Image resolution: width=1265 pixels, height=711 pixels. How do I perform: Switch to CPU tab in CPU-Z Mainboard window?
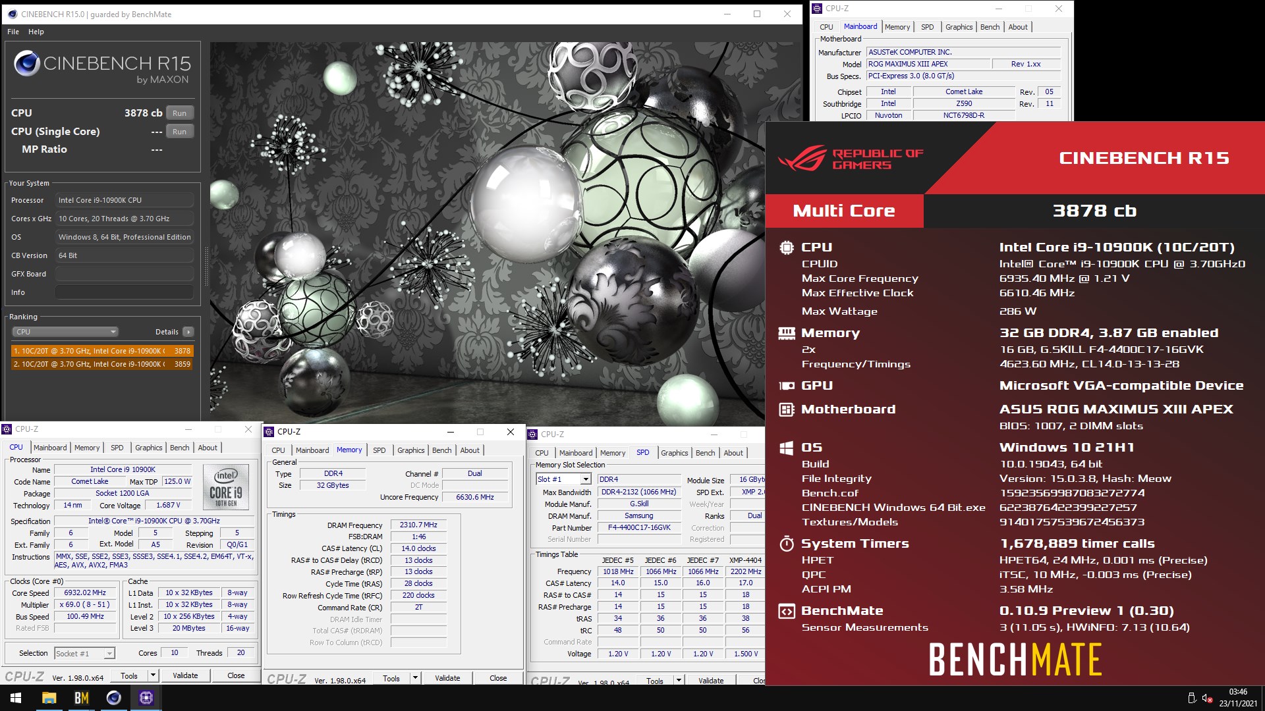826,27
